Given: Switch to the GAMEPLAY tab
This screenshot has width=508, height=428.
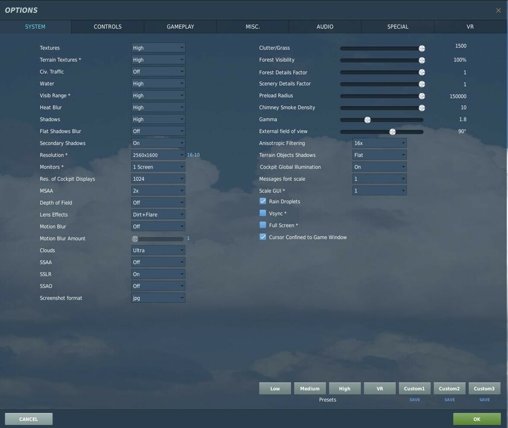Looking at the screenshot, I should click(x=180, y=26).
